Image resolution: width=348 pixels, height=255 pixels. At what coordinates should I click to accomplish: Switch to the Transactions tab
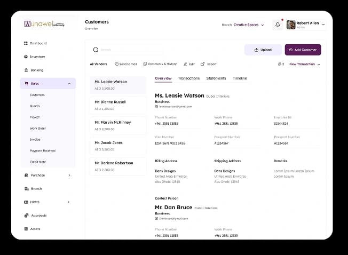[189, 78]
